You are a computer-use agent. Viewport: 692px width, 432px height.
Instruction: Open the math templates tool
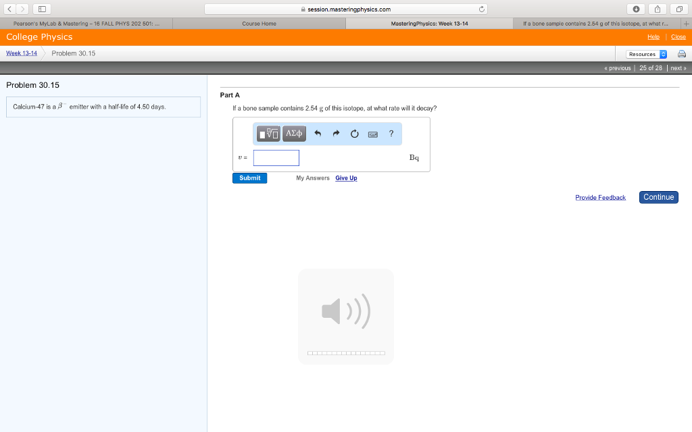268,134
